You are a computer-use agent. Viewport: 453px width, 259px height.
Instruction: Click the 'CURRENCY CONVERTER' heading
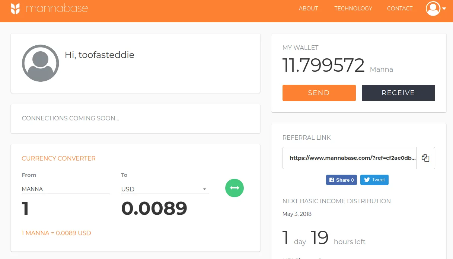(59, 159)
